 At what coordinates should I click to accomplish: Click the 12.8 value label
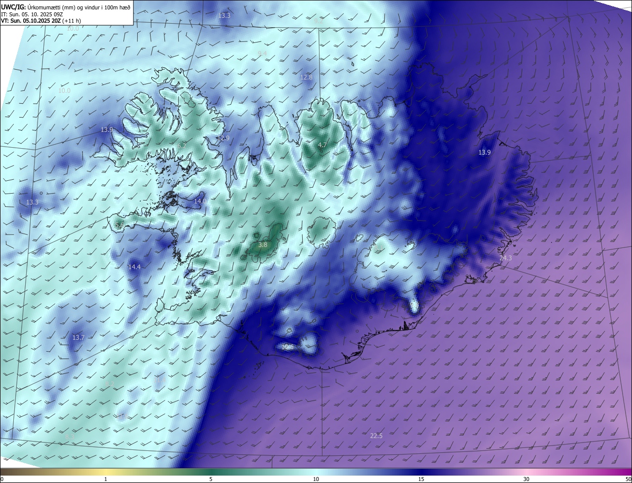(x=306, y=78)
